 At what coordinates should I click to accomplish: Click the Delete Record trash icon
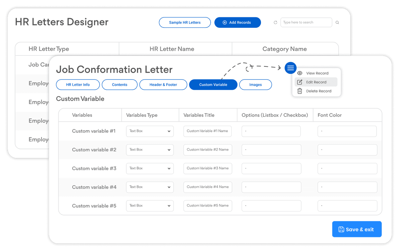tap(300, 91)
